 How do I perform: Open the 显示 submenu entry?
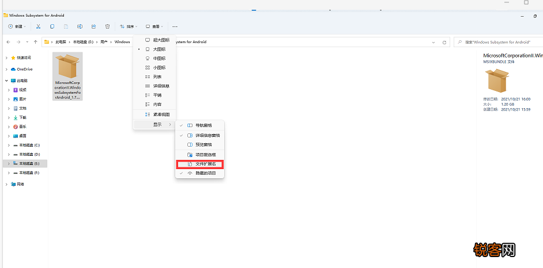coord(154,125)
